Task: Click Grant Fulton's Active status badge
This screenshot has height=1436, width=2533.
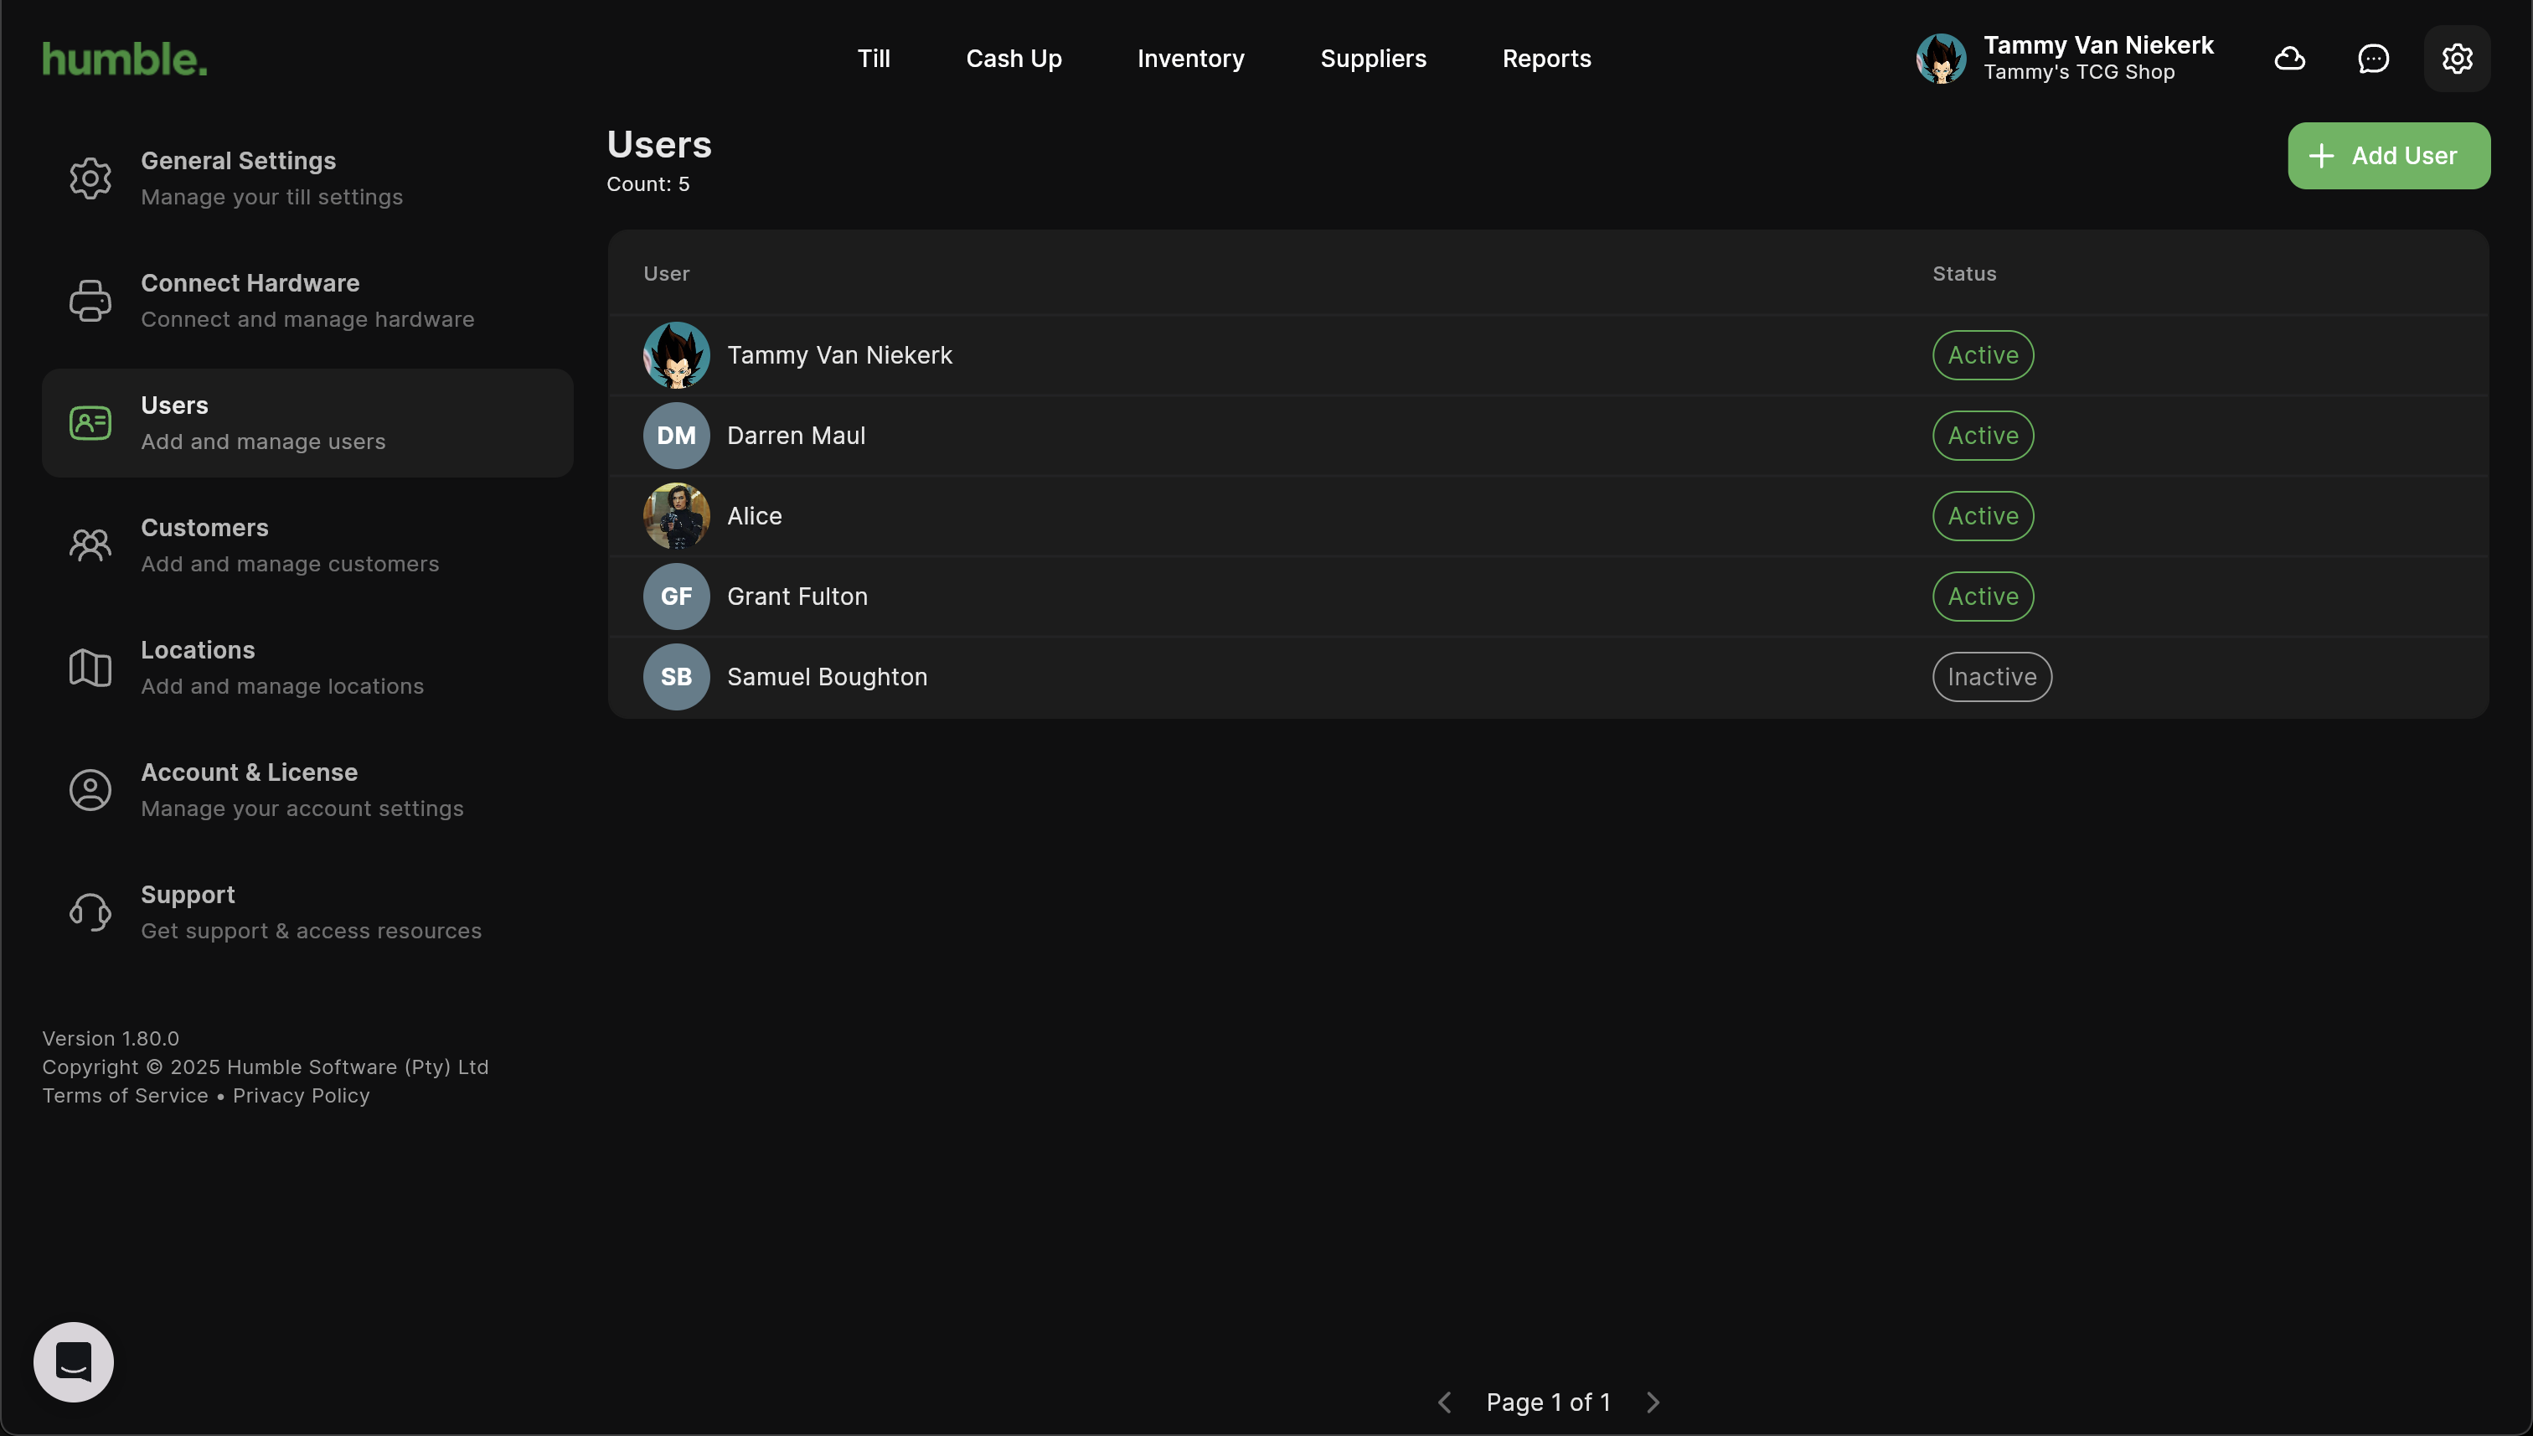Action: tap(1982, 596)
